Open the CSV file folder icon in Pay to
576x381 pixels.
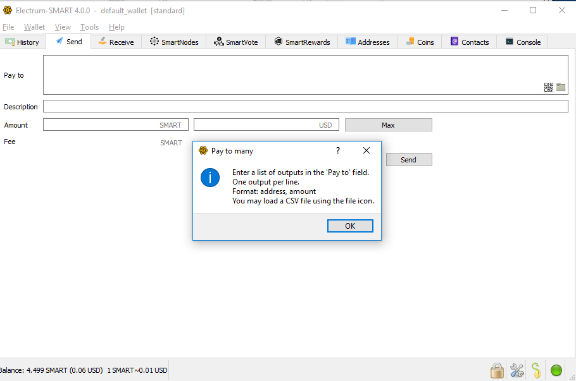coord(561,87)
